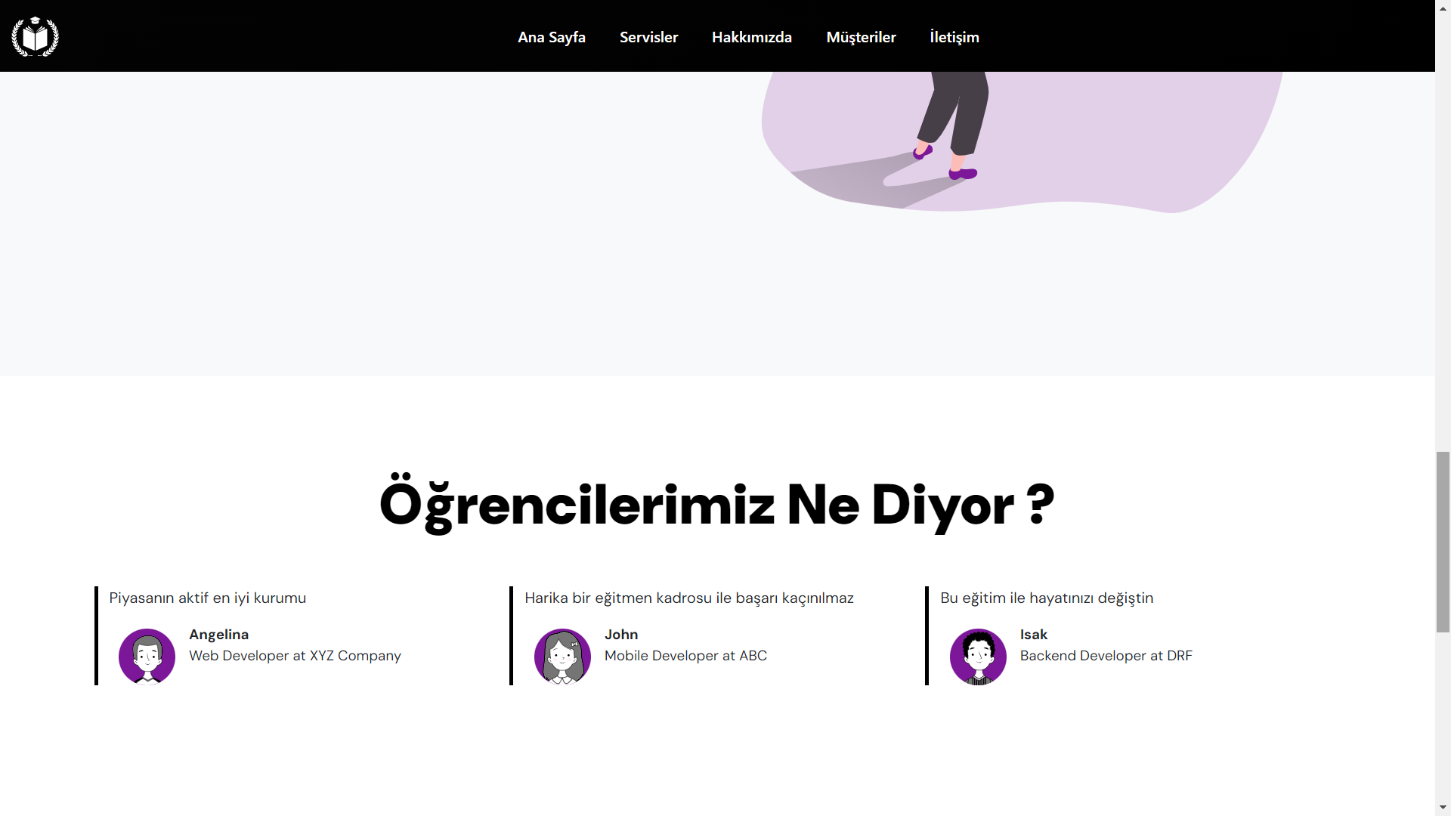Click John's avatar icon

(562, 657)
